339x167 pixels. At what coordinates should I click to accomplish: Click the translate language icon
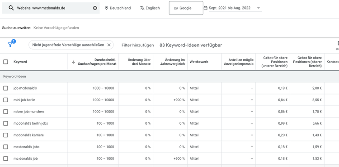click(x=142, y=8)
